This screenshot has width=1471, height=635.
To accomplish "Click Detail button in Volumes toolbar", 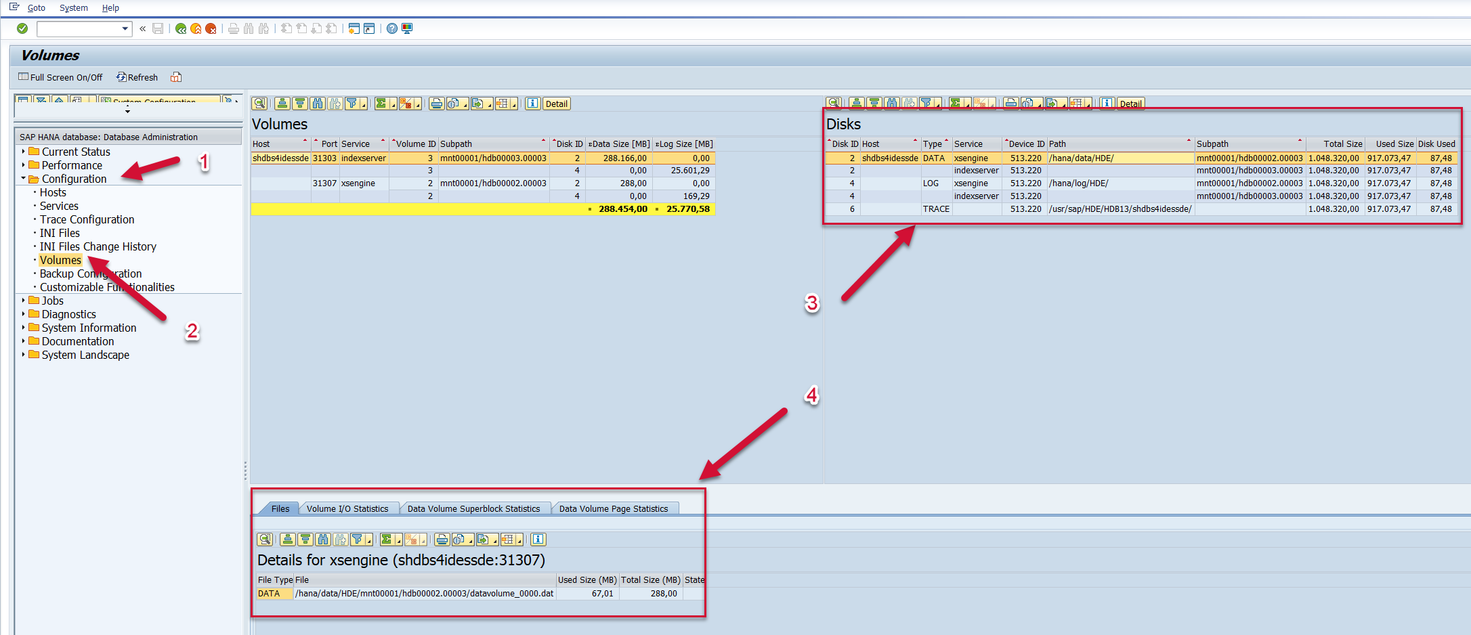I will point(556,104).
